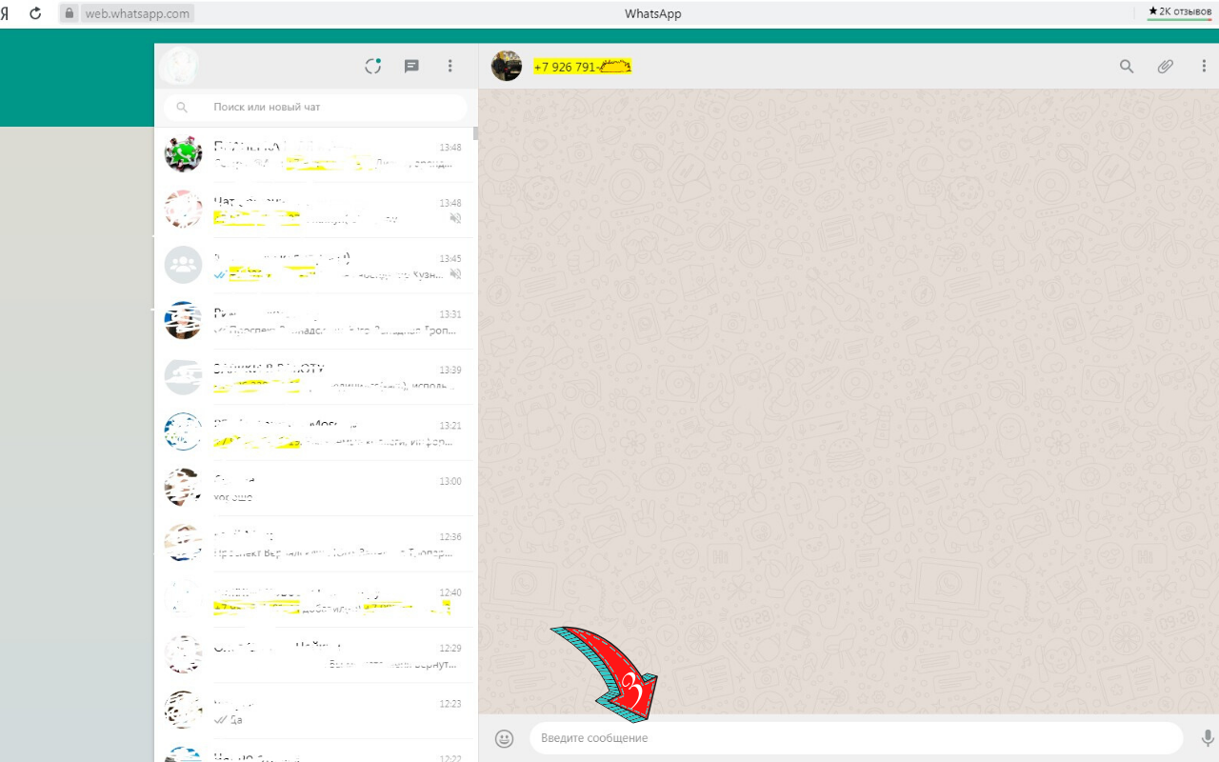Click the mute icon on the 13:45 chat

[x=455, y=273]
